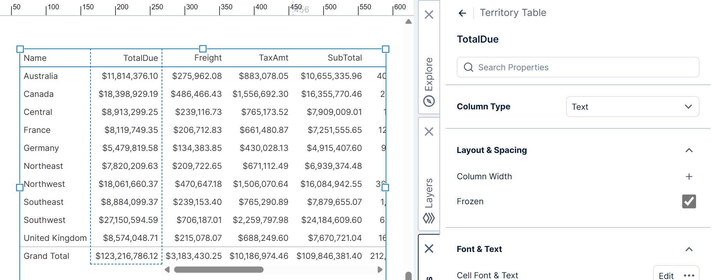This screenshot has width=712, height=280.
Task: Open the Column Type dropdown
Action: (632, 107)
